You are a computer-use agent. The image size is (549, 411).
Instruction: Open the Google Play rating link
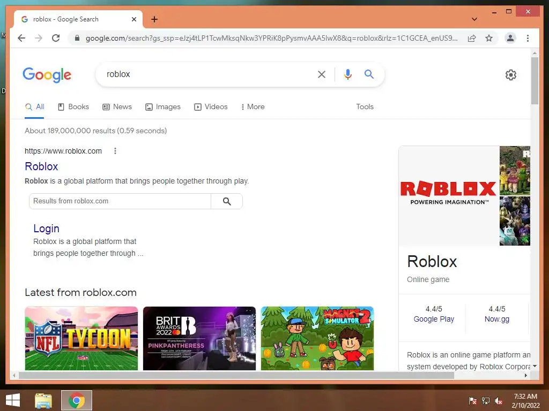[x=434, y=319]
